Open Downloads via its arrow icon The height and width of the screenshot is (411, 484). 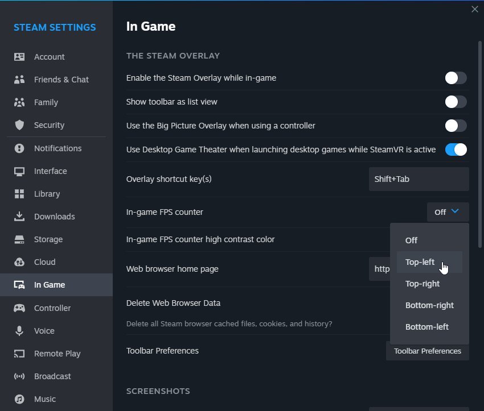(19, 216)
